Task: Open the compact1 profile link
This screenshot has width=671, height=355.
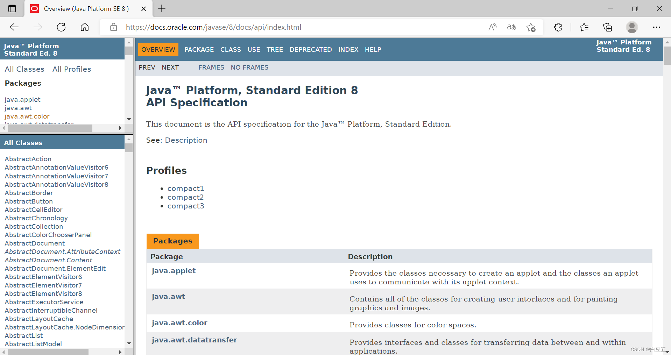Action: tap(186, 189)
